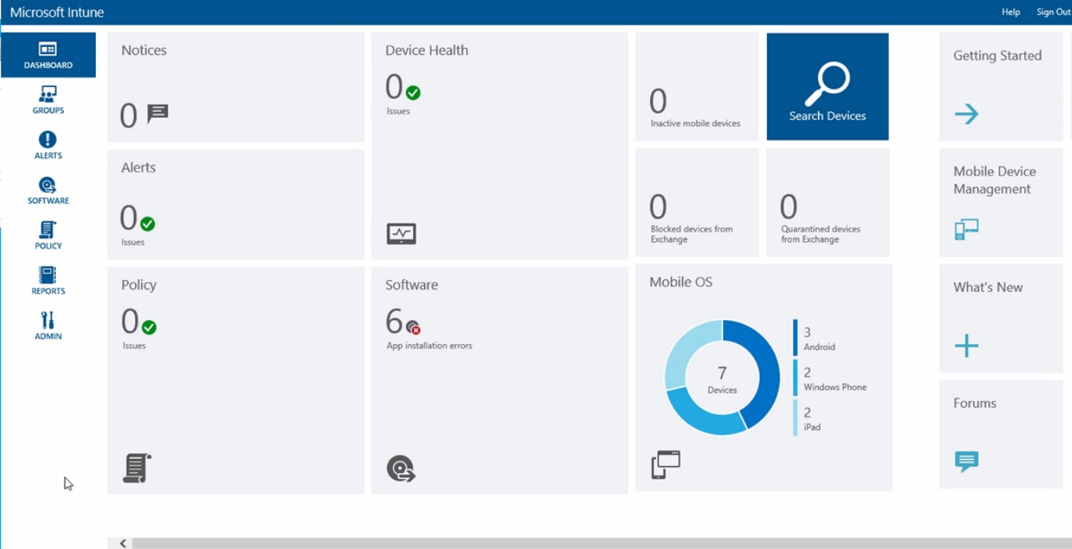Open Help in the top bar
The height and width of the screenshot is (549, 1072).
pyautogui.click(x=1010, y=12)
